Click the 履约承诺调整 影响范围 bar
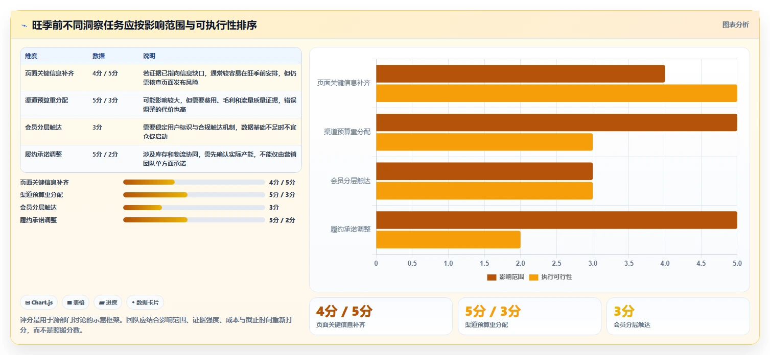770x355 pixels. point(557,220)
